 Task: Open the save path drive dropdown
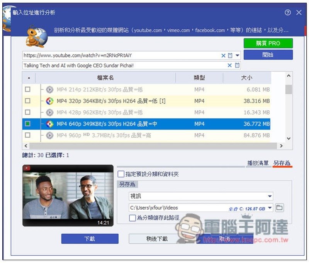pos(270,208)
